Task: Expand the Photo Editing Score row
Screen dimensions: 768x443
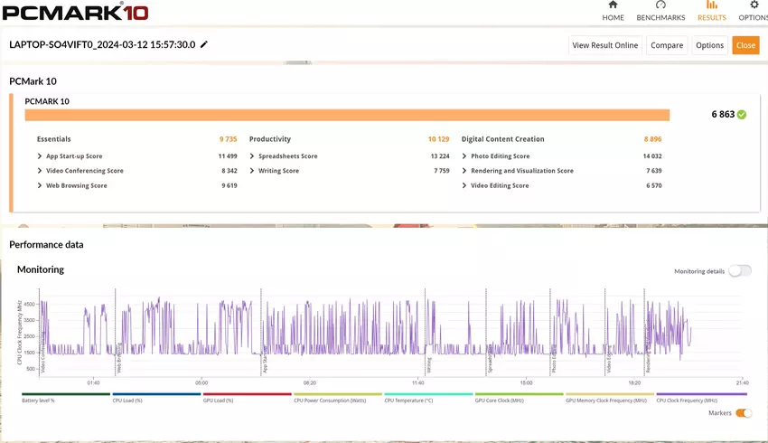Action: (x=464, y=156)
